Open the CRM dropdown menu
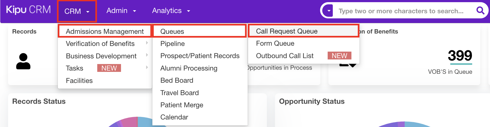 pos(77,11)
